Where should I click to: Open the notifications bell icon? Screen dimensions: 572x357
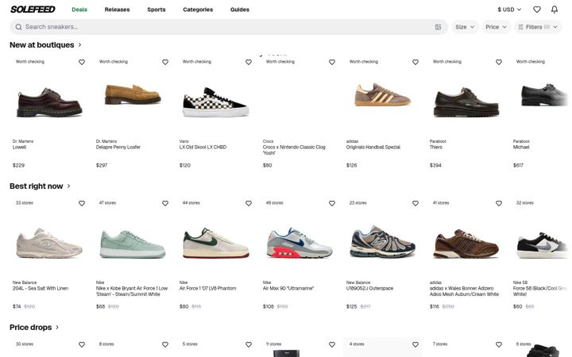click(555, 10)
